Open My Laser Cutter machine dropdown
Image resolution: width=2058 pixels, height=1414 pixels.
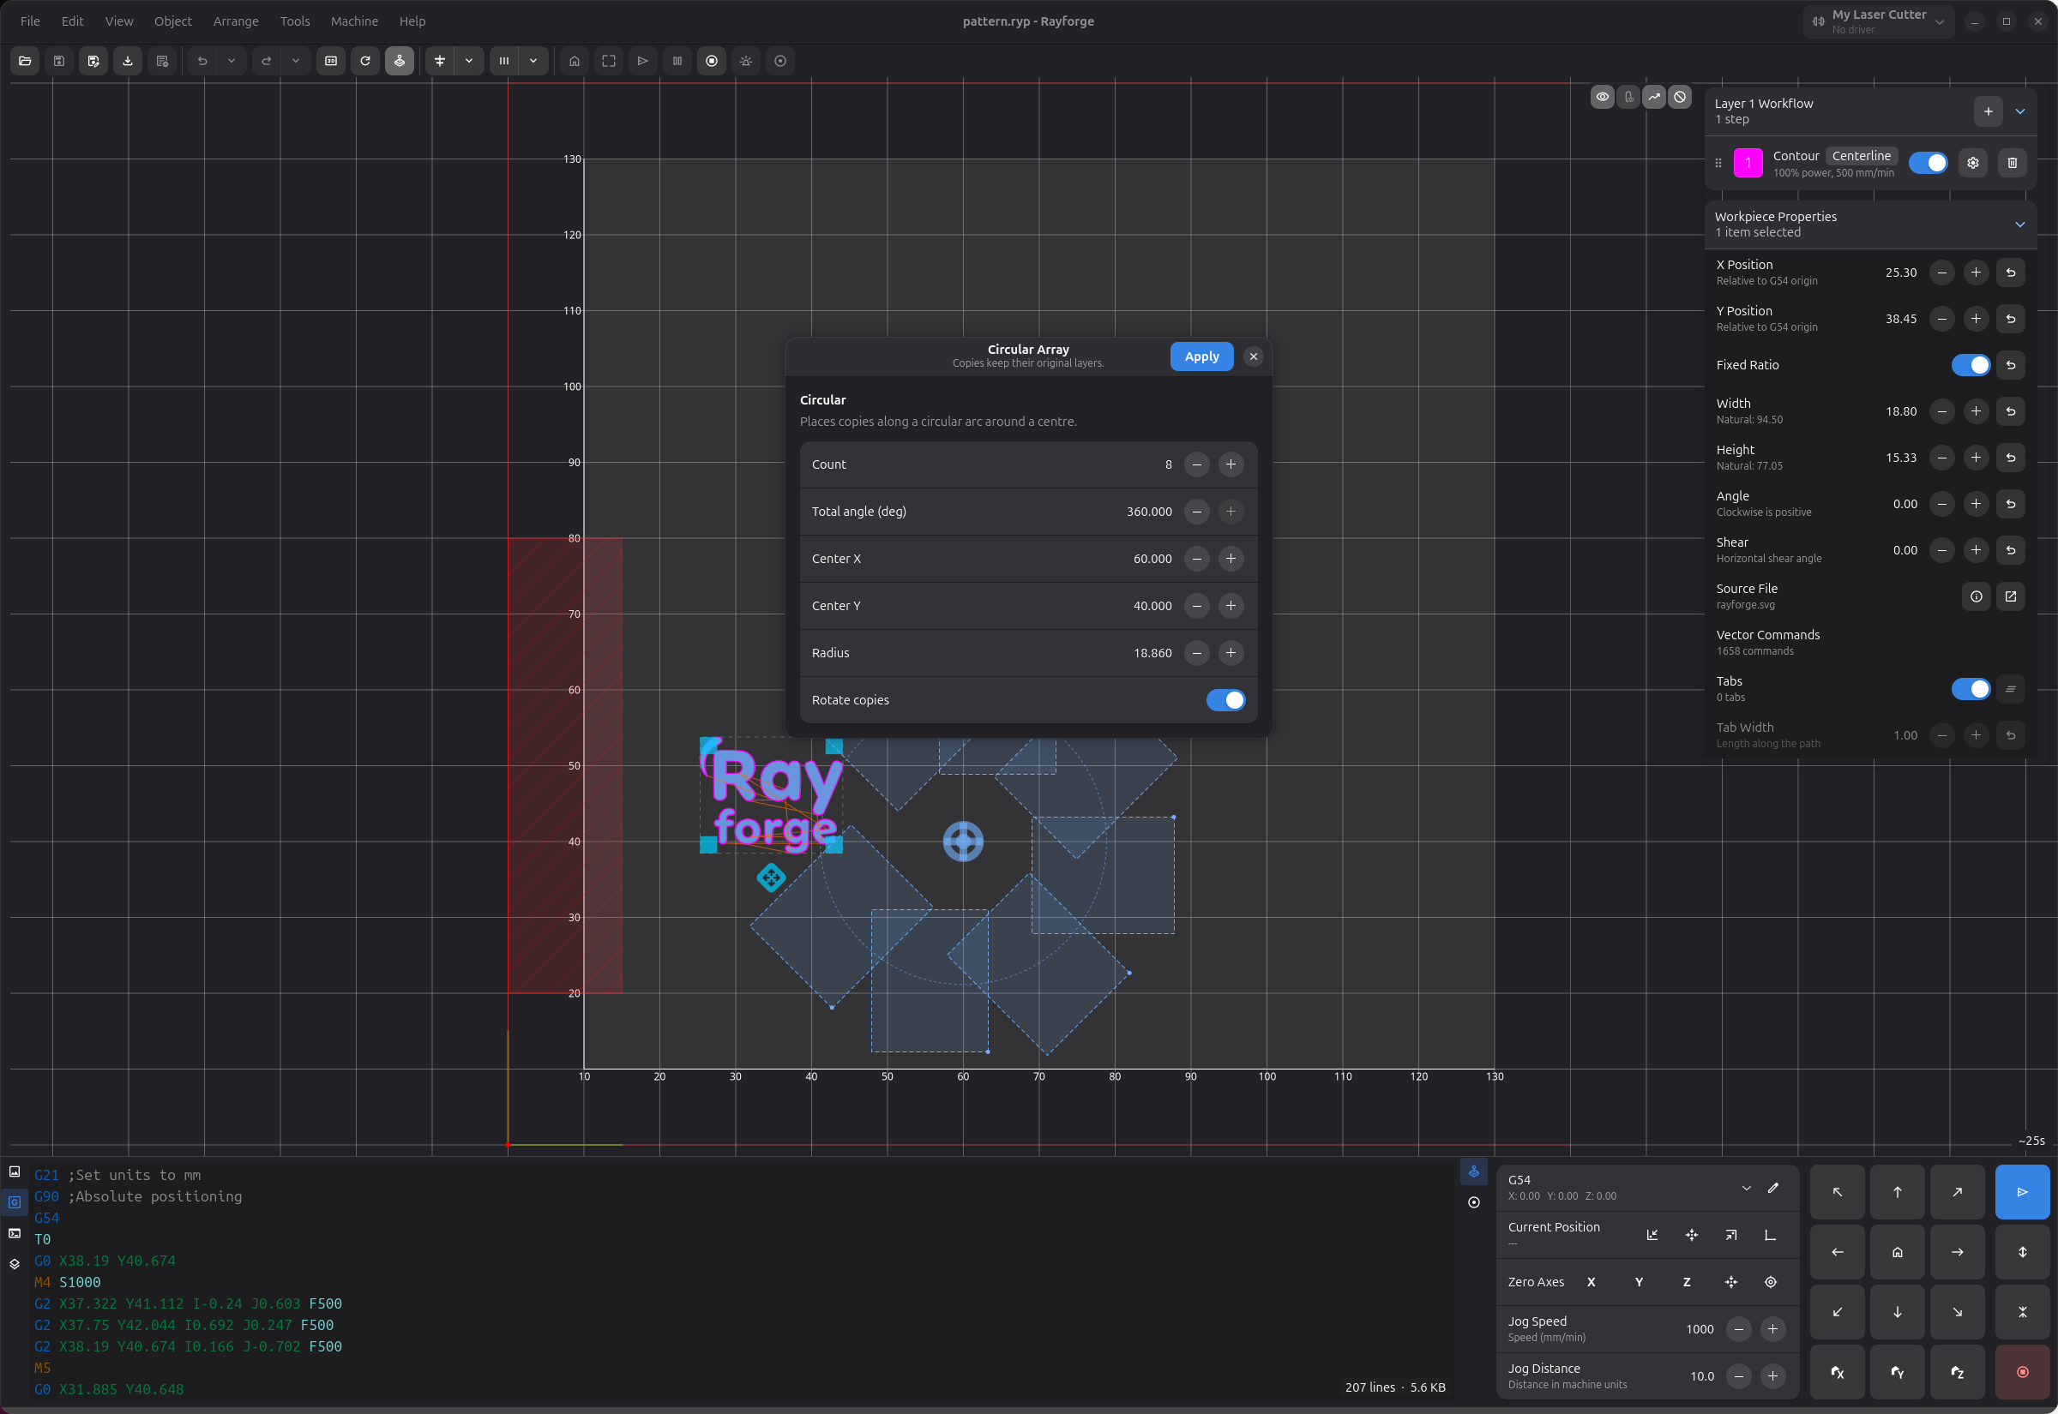[1877, 21]
